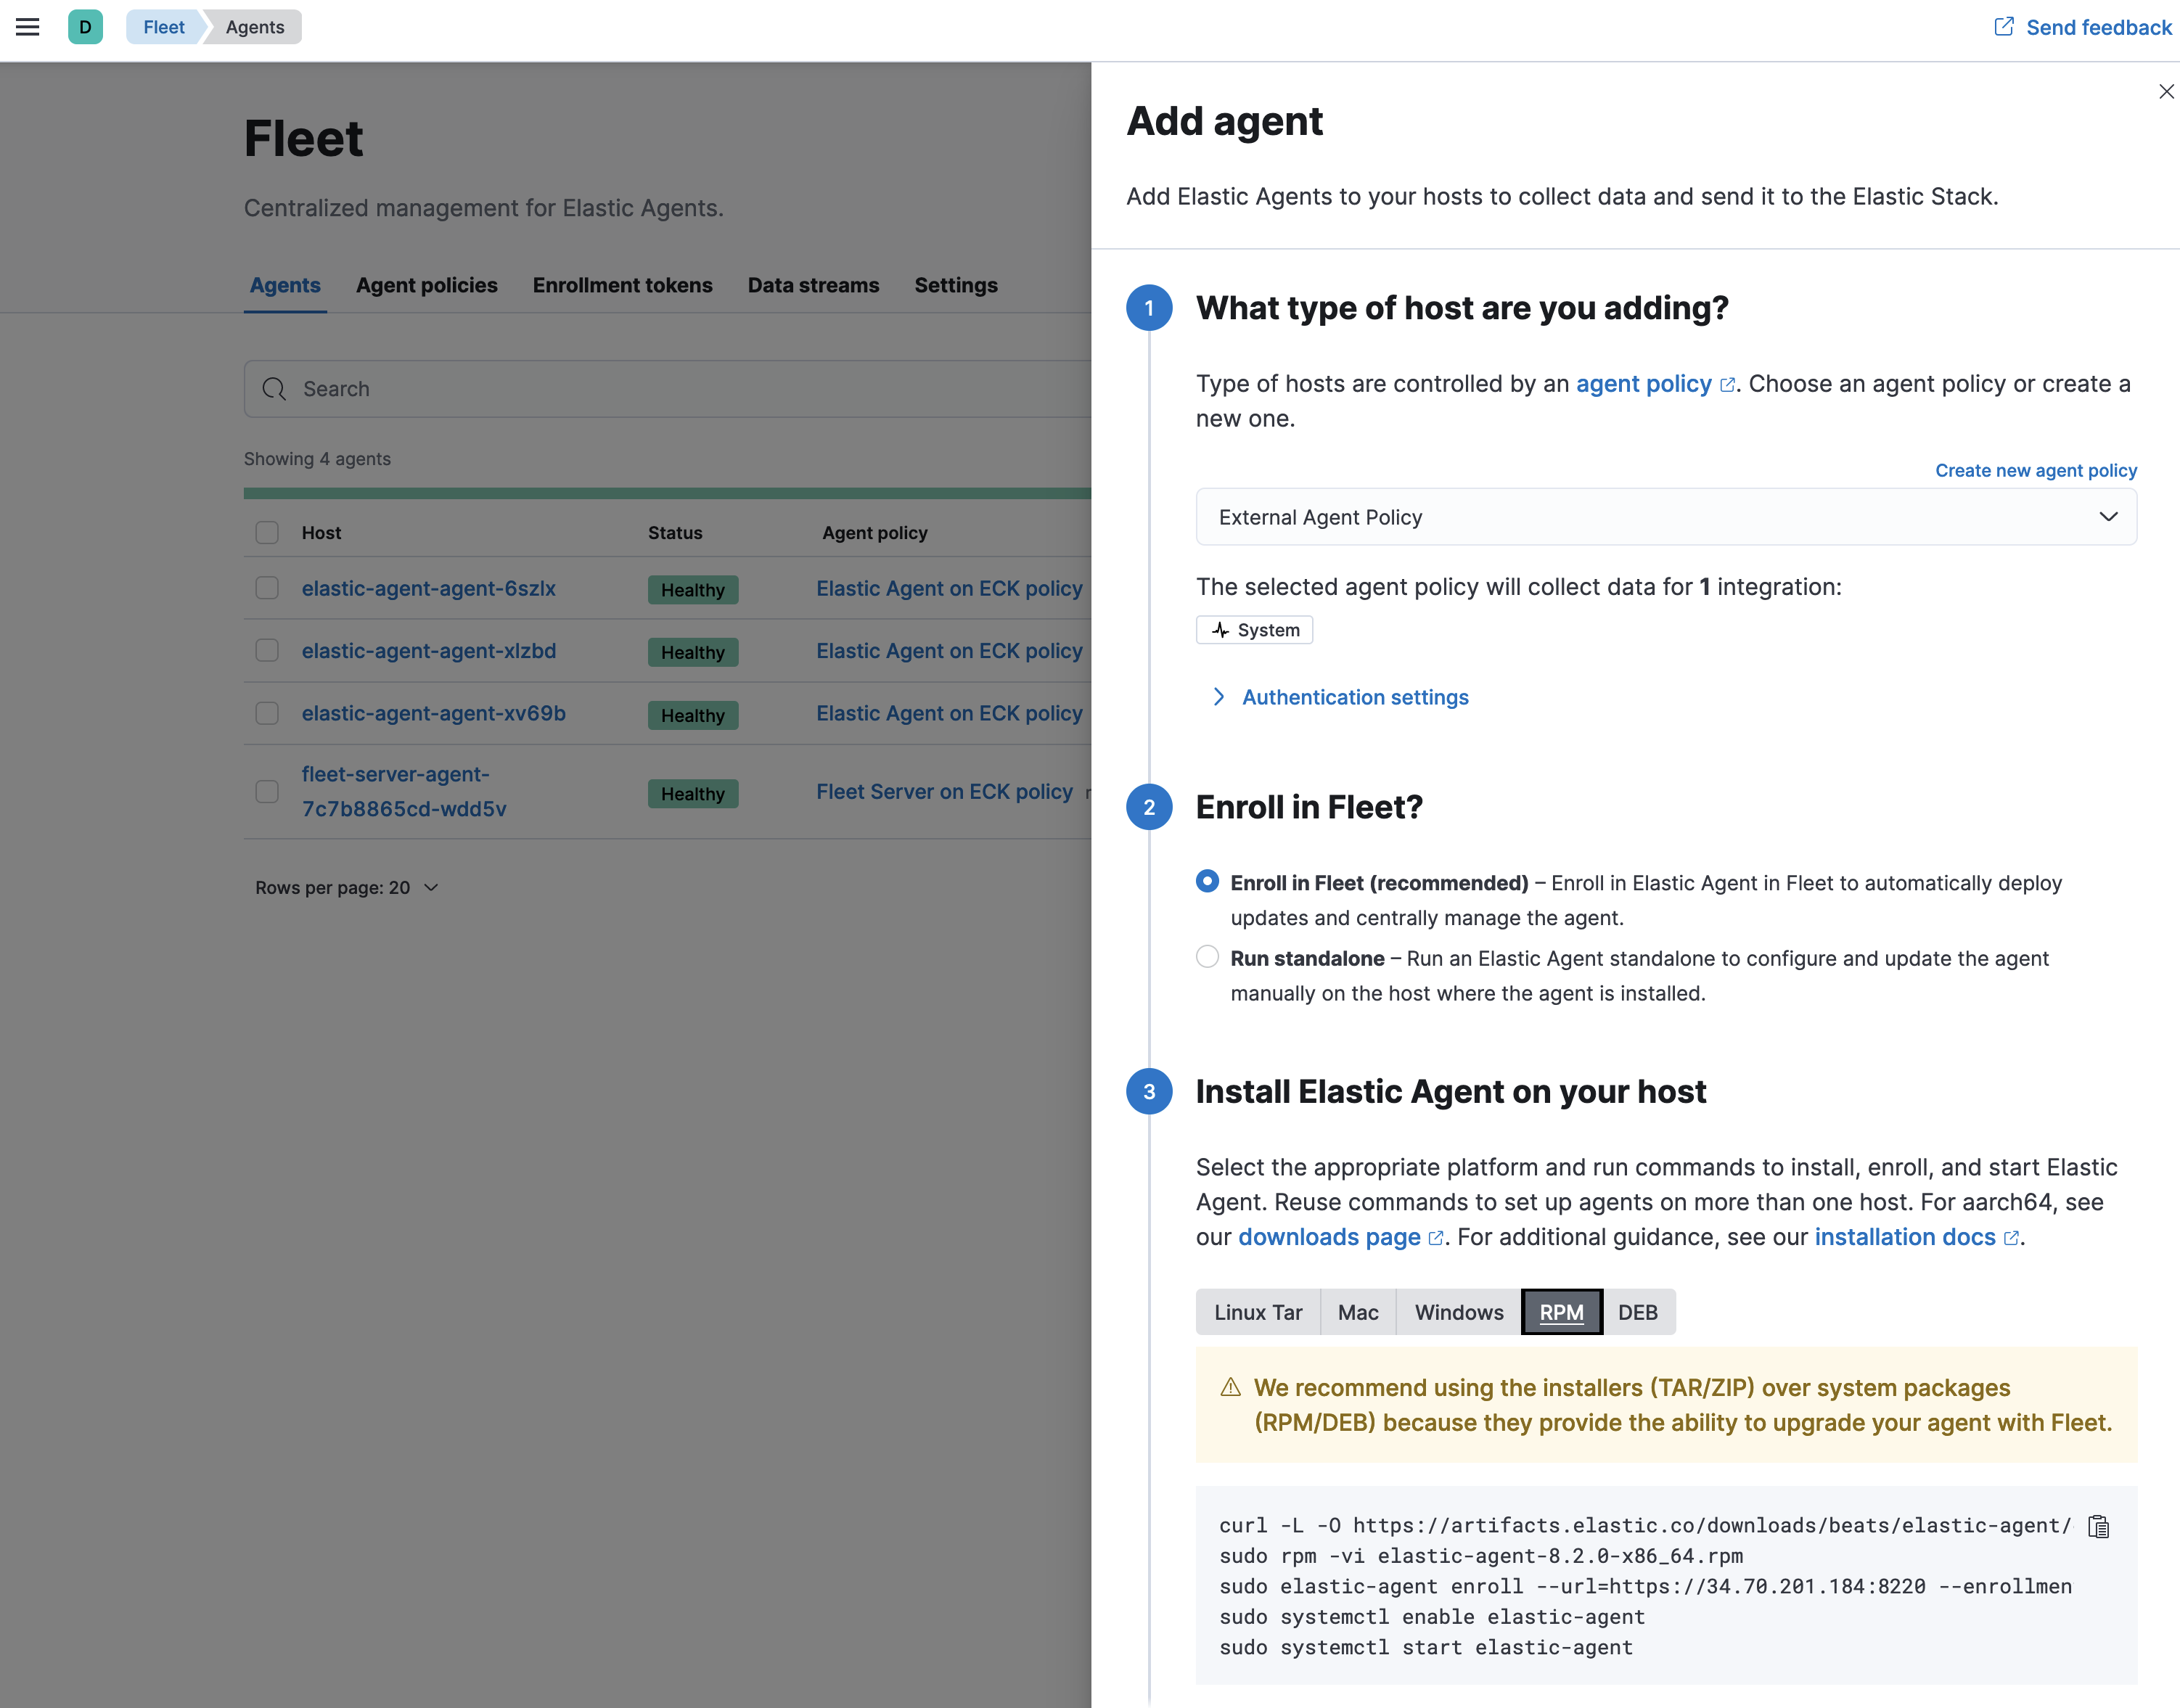The width and height of the screenshot is (2180, 1708).
Task: Copy the install commands to clipboard
Action: coord(2098,1526)
